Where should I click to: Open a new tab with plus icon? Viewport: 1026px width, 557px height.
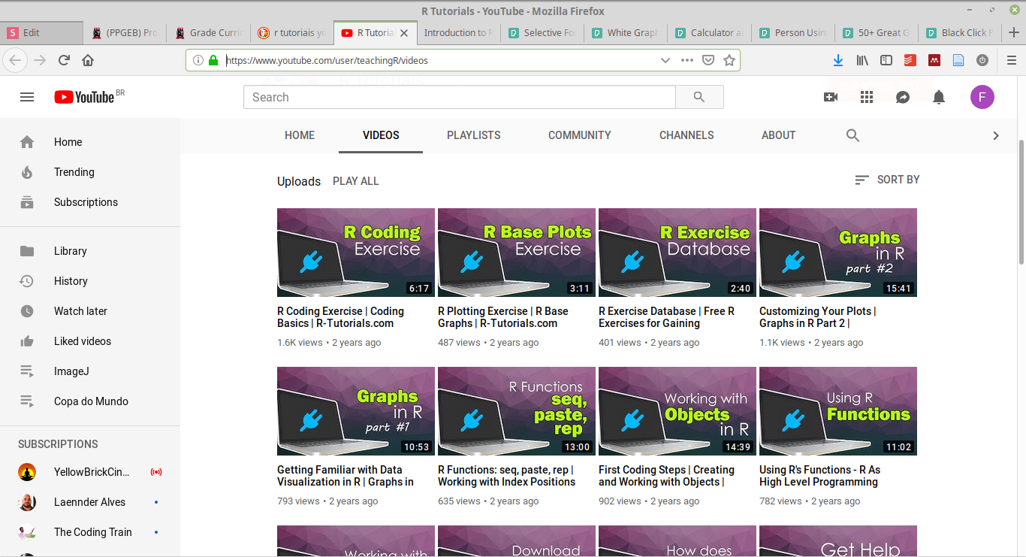point(1013,32)
